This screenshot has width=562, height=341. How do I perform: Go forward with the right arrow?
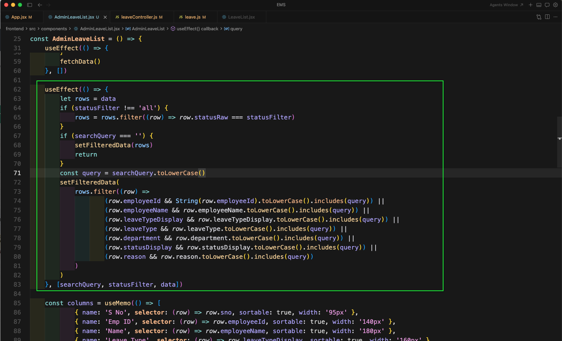[48, 5]
